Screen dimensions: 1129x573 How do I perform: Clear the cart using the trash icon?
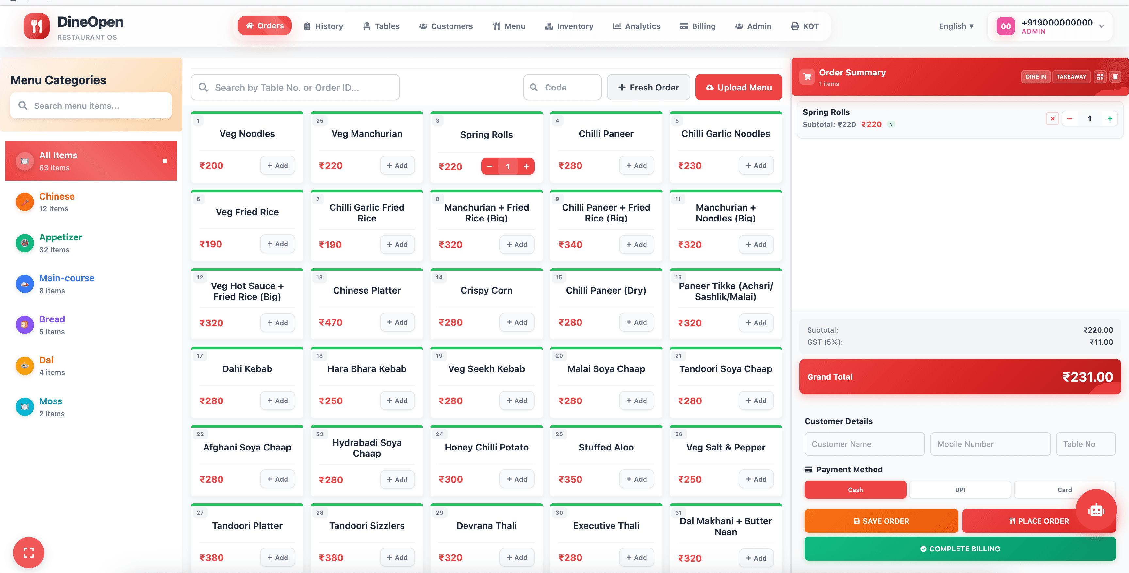tap(1115, 76)
